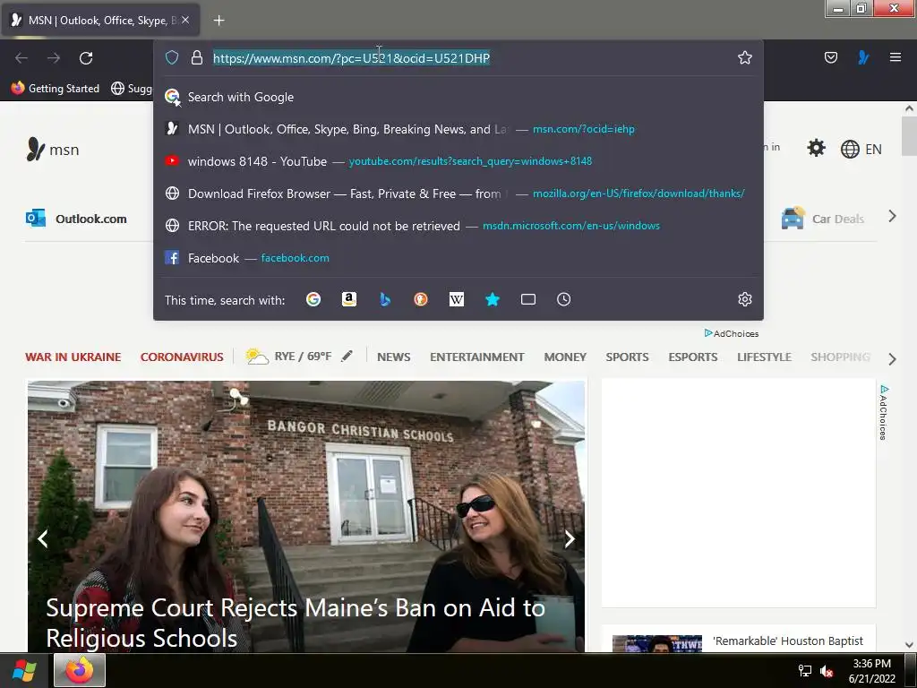The image size is (917, 688).
Task: Open Save to Pocket icon
Action: [830, 57]
